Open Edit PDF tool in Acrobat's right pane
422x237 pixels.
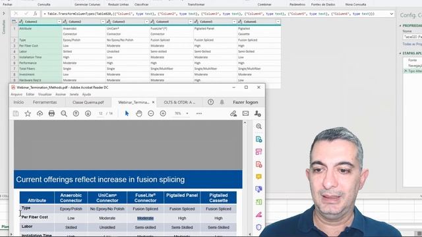click(x=258, y=152)
